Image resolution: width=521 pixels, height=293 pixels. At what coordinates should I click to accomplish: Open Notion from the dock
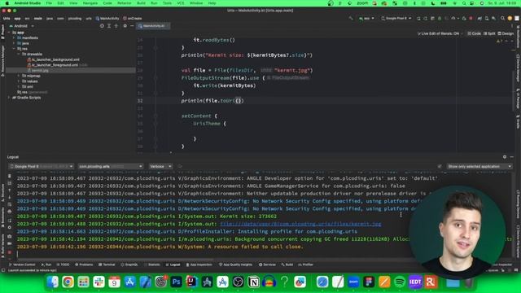pyautogui.click(x=253, y=282)
